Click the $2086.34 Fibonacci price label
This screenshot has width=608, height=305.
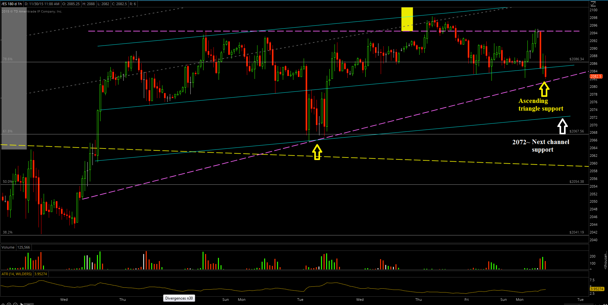pos(577,59)
